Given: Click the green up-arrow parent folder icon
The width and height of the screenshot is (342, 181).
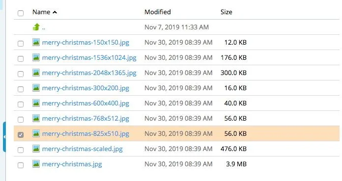Looking at the screenshot, I should point(36,27).
